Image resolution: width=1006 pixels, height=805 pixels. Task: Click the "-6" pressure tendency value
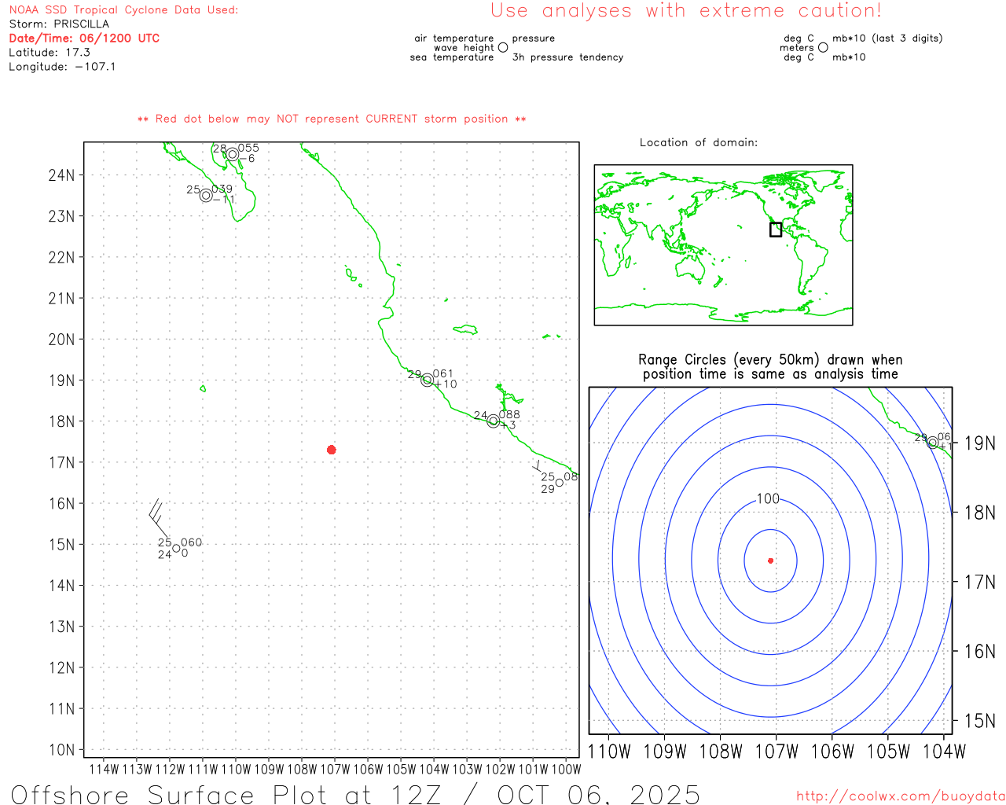click(x=247, y=159)
